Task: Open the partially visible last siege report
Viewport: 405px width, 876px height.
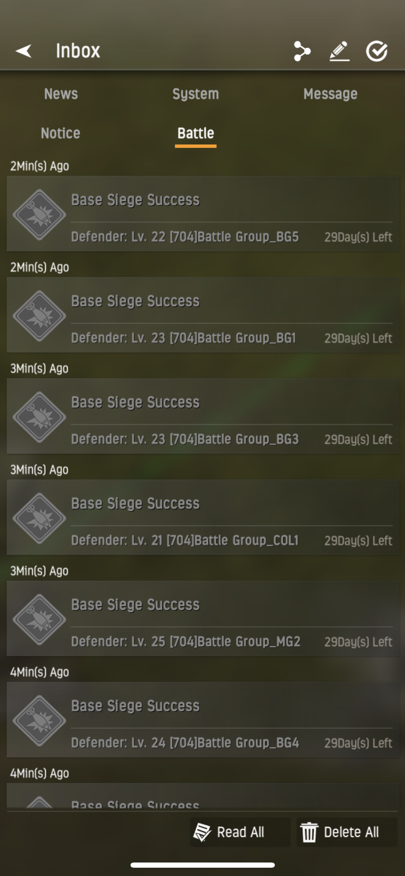Action: point(203,796)
